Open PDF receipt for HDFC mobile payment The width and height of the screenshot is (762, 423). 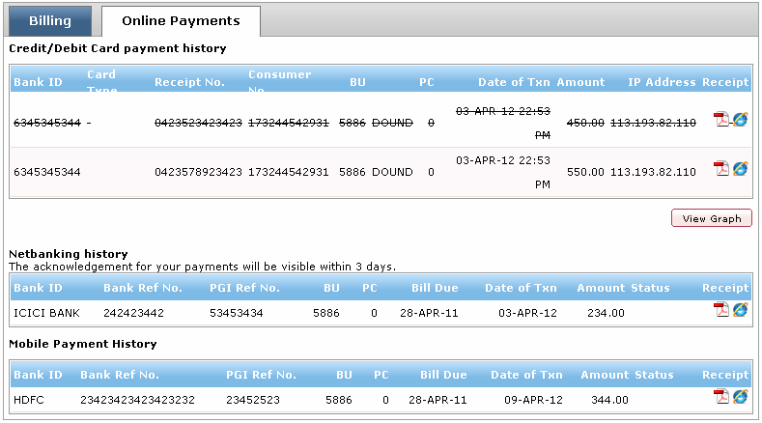pyautogui.click(x=720, y=397)
